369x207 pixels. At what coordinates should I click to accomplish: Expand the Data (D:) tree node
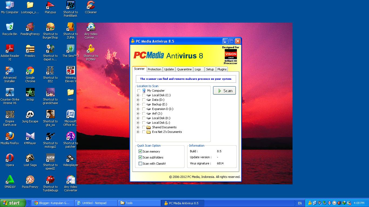[138, 100]
